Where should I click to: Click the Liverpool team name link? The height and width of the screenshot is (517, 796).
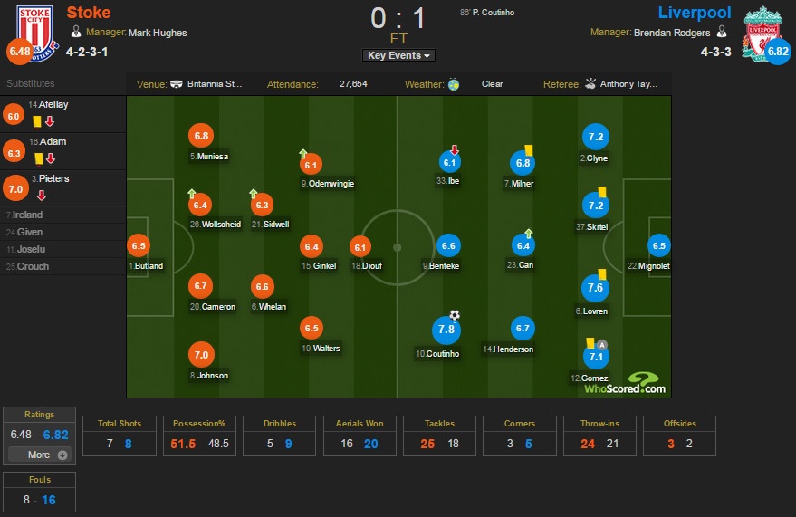tap(695, 13)
